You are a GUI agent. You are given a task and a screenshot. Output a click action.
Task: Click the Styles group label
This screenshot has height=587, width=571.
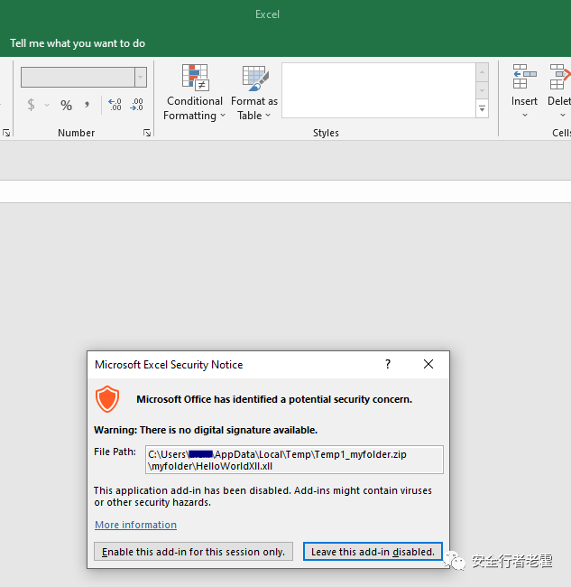tap(326, 133)
